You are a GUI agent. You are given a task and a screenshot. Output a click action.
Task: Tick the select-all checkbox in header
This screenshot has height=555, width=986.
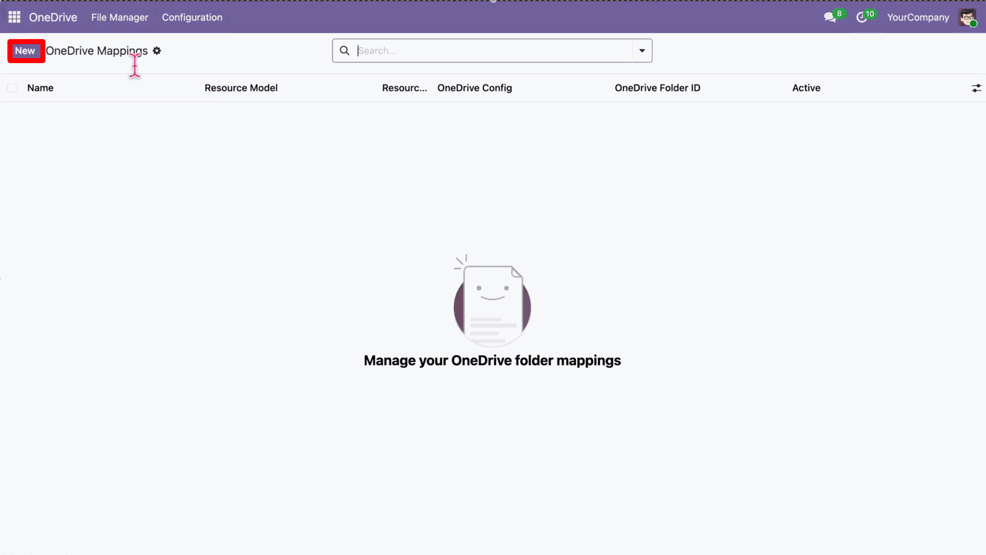tap(12, 88)
